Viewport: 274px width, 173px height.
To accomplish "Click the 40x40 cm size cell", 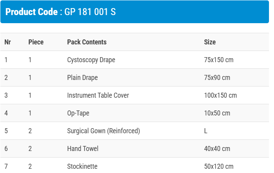I will [x=217, y=149].
